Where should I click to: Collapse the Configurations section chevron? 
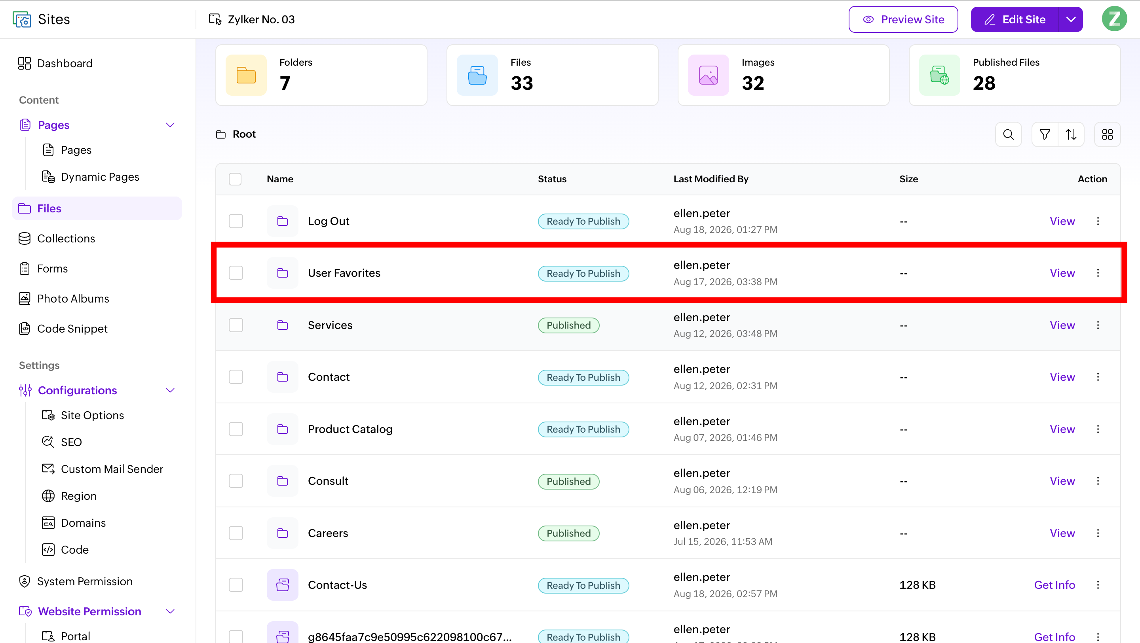pyautogui.click(x=170, y=390)
